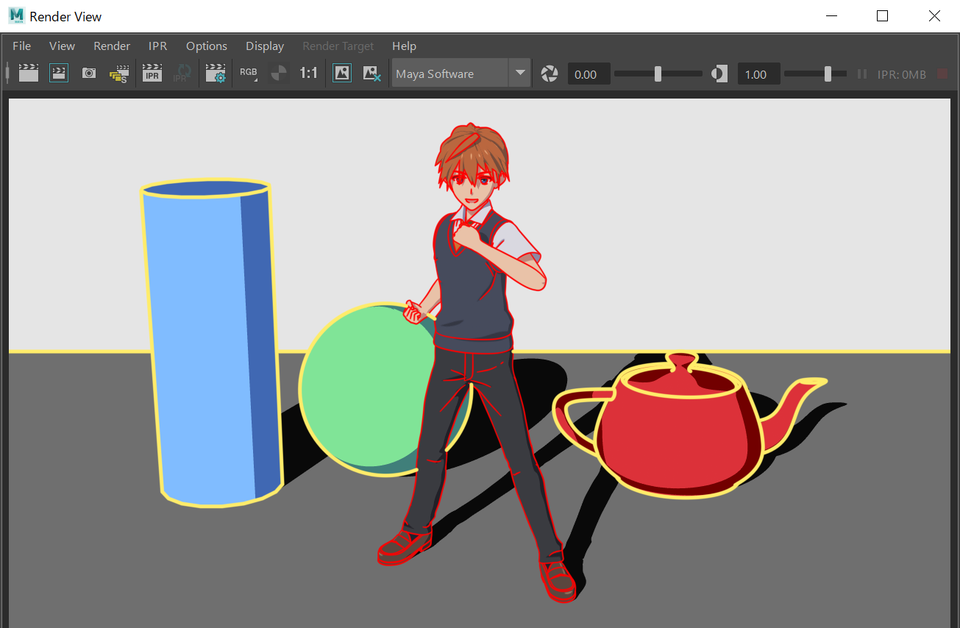960x628 pixels.
Task: Click the exposure aperture icon
Action: (x=550, y=74)
